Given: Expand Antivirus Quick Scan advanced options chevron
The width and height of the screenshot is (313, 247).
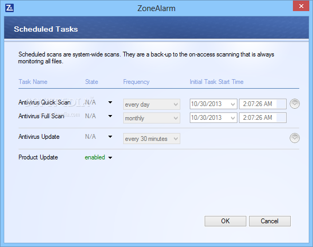Looking at the screenshot, I should click(x=294, y=104).
